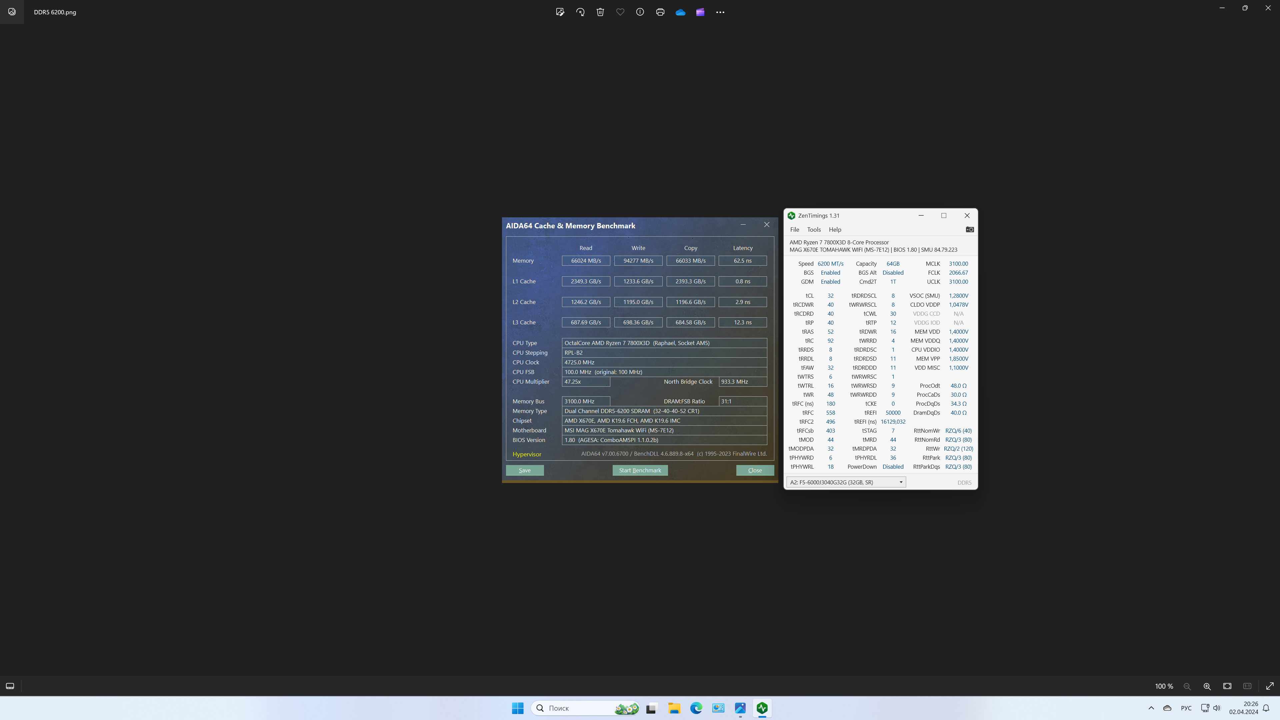This screenshot has width=1280, height=720.
Task: Toggle the favorite heart icon
Action: tap(620, 12)
